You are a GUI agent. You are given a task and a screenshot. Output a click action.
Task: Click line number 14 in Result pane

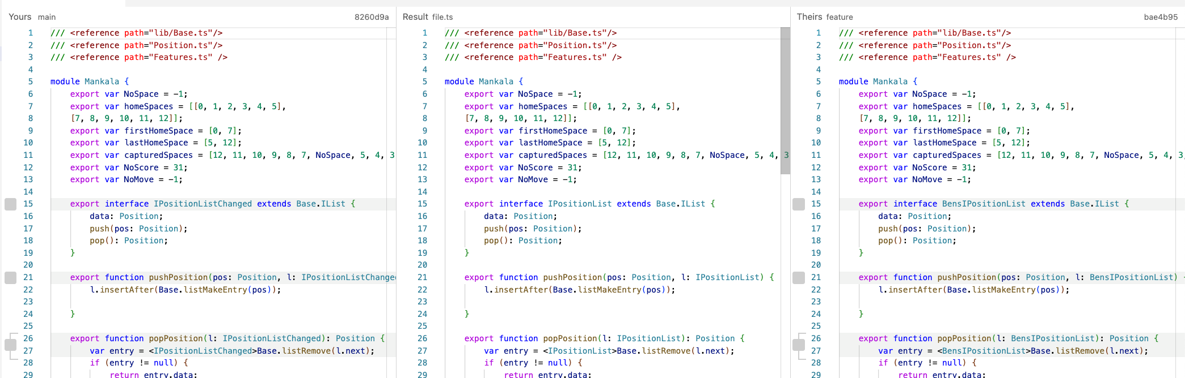click(x=423, y=192)
